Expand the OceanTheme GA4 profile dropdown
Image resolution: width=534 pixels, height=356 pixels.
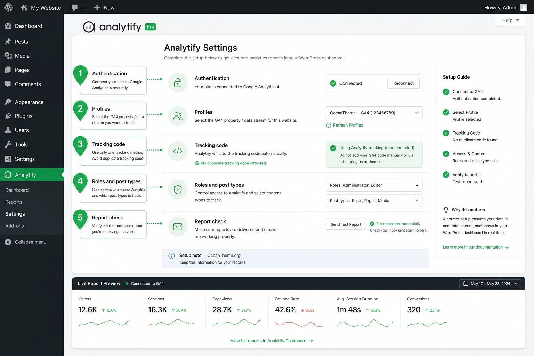(x=374, y=113)
